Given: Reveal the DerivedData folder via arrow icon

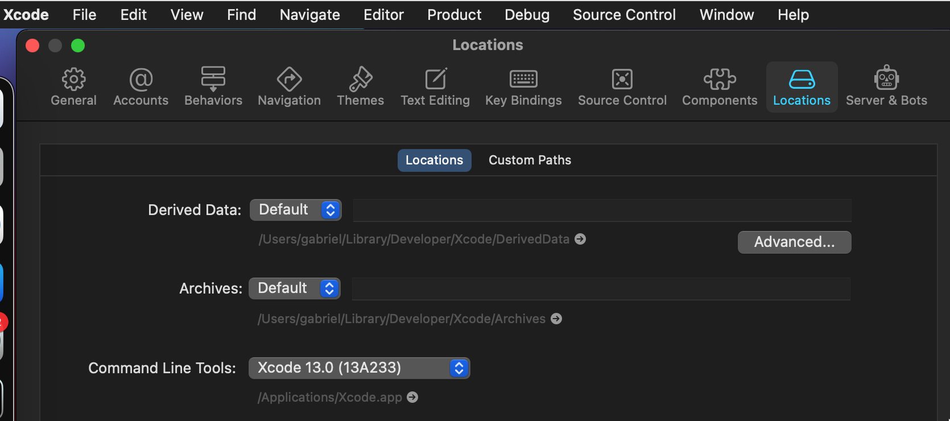Looking at the screenshot, I should (580, 239).
